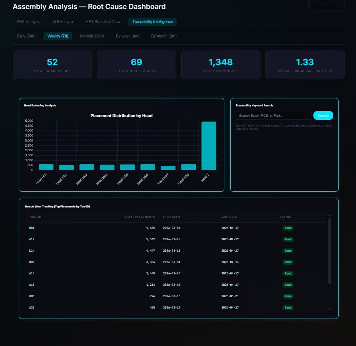This screenshot has height=346, width=356.
Task: Click the FIRST SEEN column header
Action: [x=171, y=217]
